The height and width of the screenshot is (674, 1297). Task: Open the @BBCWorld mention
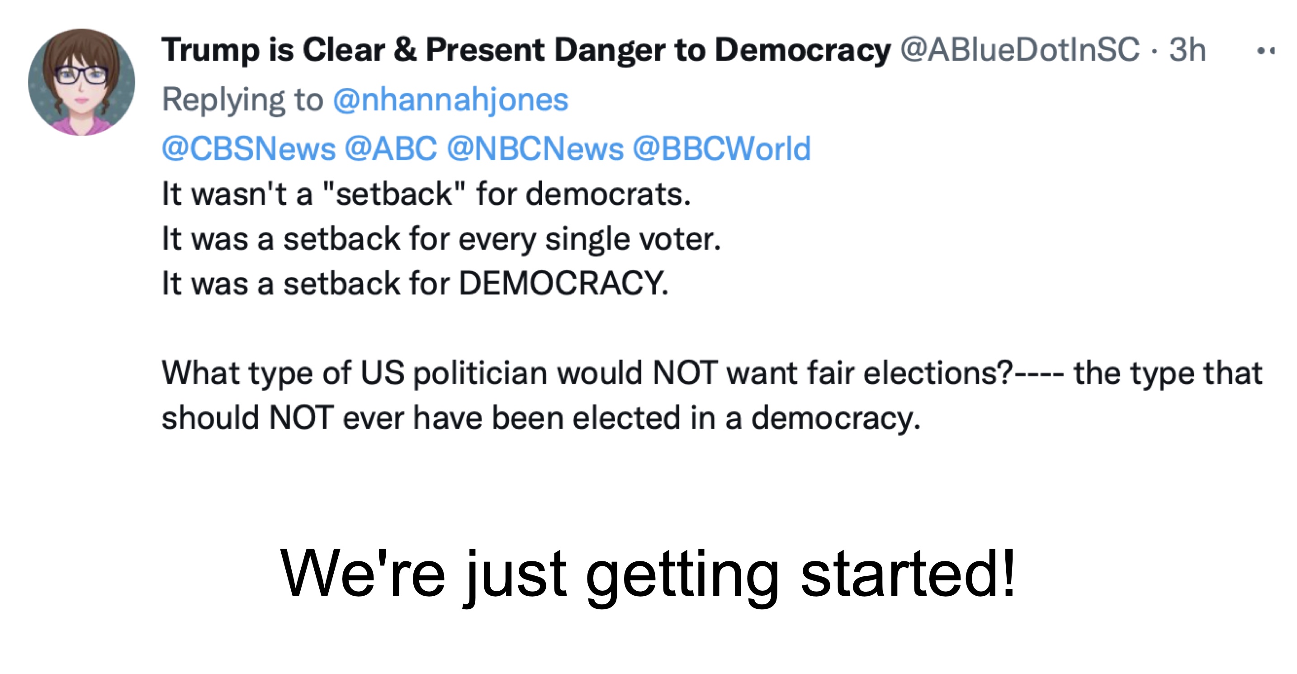click(721, 149)
